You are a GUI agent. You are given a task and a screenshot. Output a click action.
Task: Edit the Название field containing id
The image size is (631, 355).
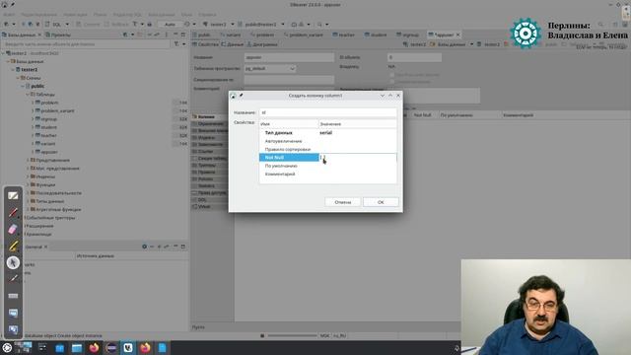click(x=327, y=112)
